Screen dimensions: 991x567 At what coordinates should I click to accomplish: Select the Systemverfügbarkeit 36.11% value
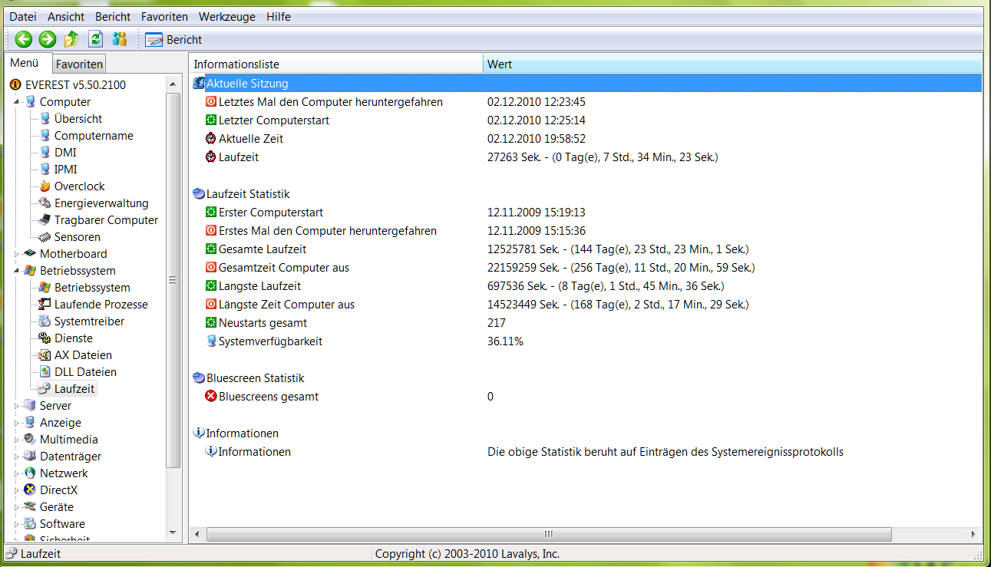pos(505,341)
